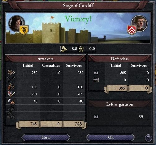Screen dimensions: 156x145
Task: Select the red chevron coat of arms
Action: click(132, 30)
